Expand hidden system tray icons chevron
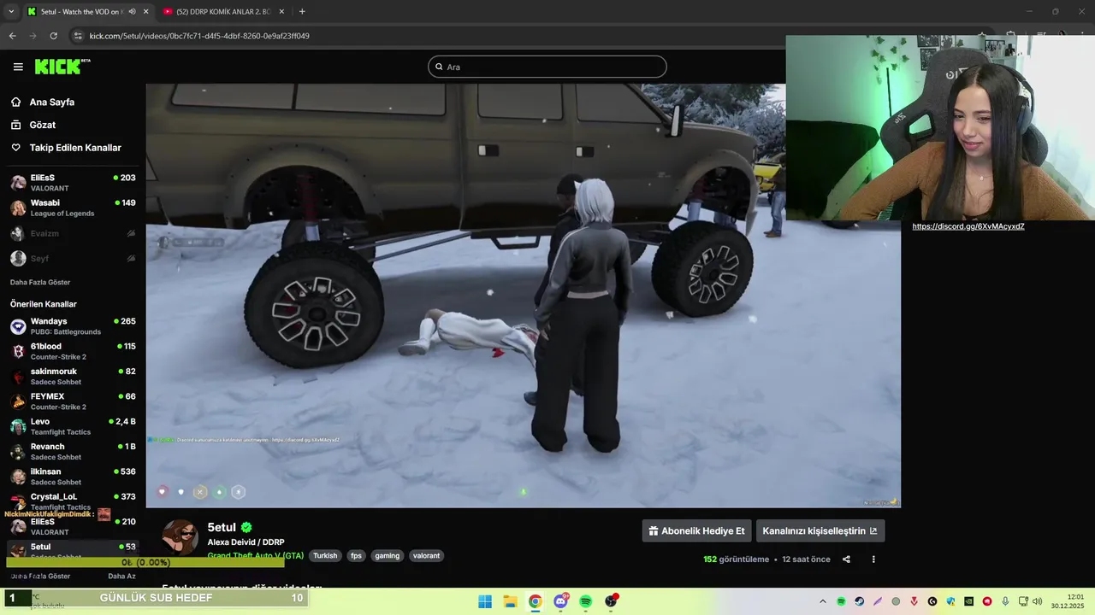The width and height of the screenshot is (1095, 615). [x=823, y=601]
